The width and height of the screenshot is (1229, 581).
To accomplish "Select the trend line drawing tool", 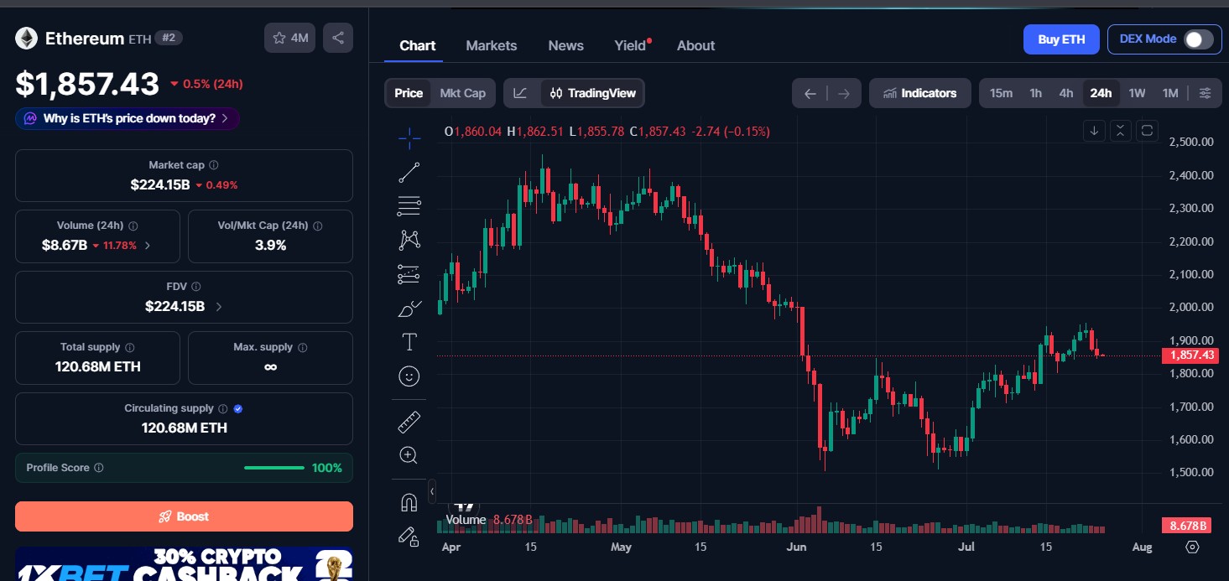I will pyautogui.click(x=409, y=173).
